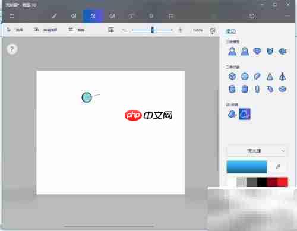The width and height of the screenshot is (297, 231).
Task: Click the zoom in plus button
Action: pyautogui.click(x=180, y=30)
